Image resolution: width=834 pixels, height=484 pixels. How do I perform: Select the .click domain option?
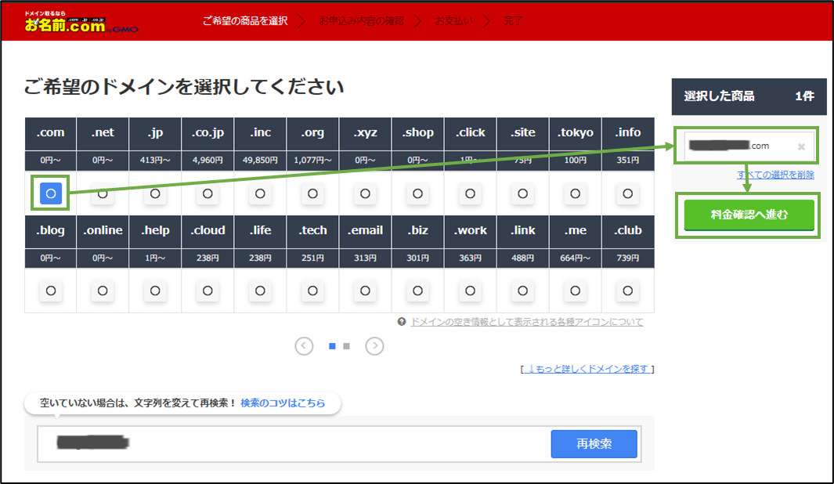[x=470, y=193]
